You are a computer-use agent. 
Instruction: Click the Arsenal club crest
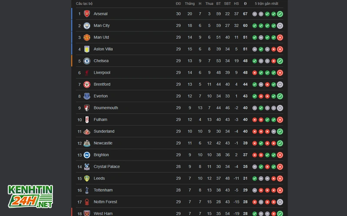point(87,14)
